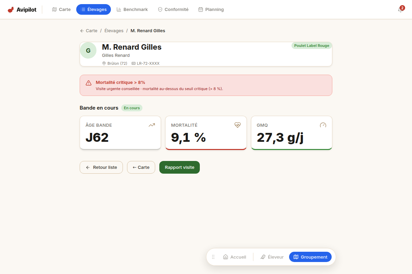Click Élevages in the breadcrumb
This screenshot has height=274, width=412.
(x=114, y=31)
